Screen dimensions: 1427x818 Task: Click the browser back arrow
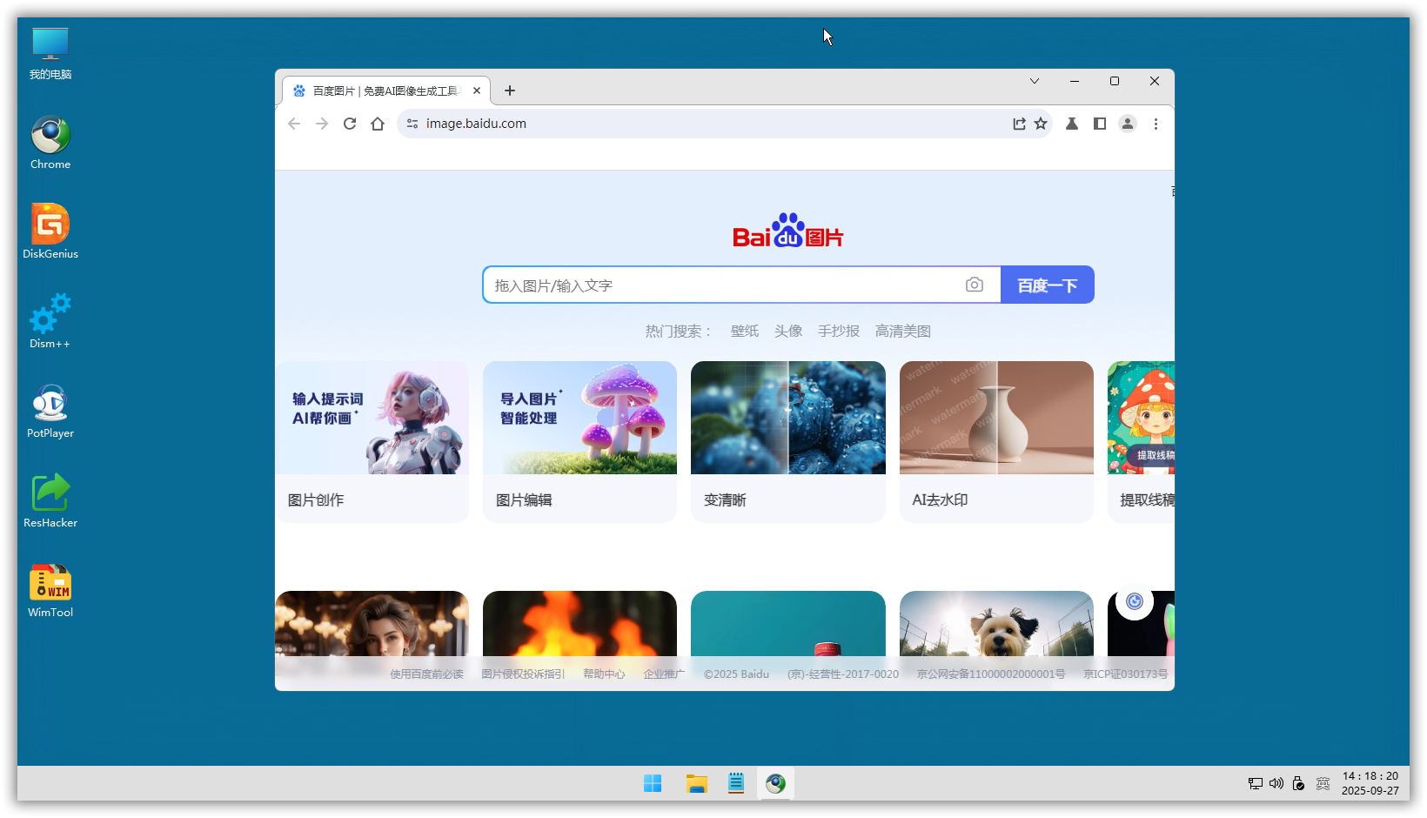click(x=294, y=124)
